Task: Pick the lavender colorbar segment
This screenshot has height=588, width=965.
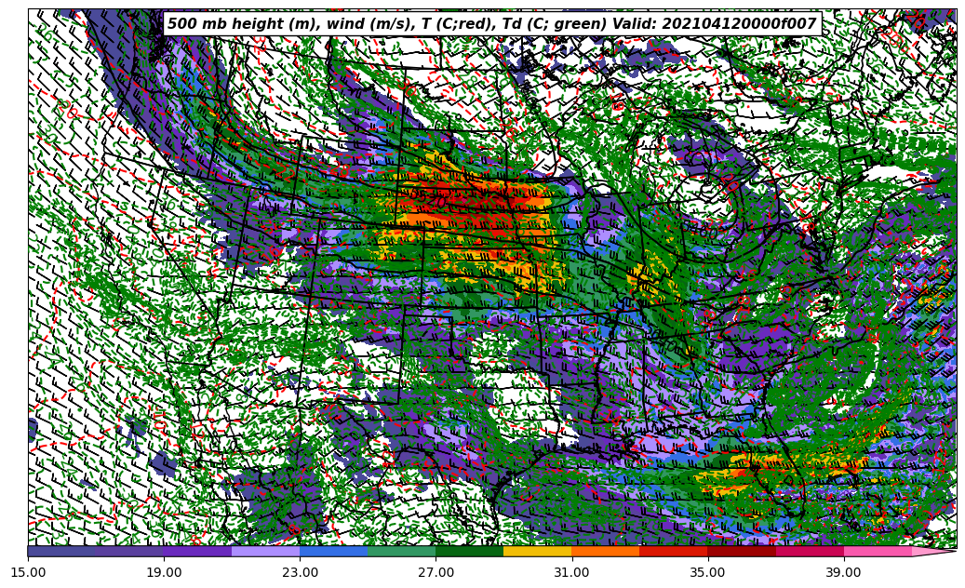Action: coord(265,552)
